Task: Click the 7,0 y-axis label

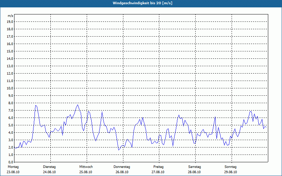Action: pyautogui.click(x=11, y=110)
